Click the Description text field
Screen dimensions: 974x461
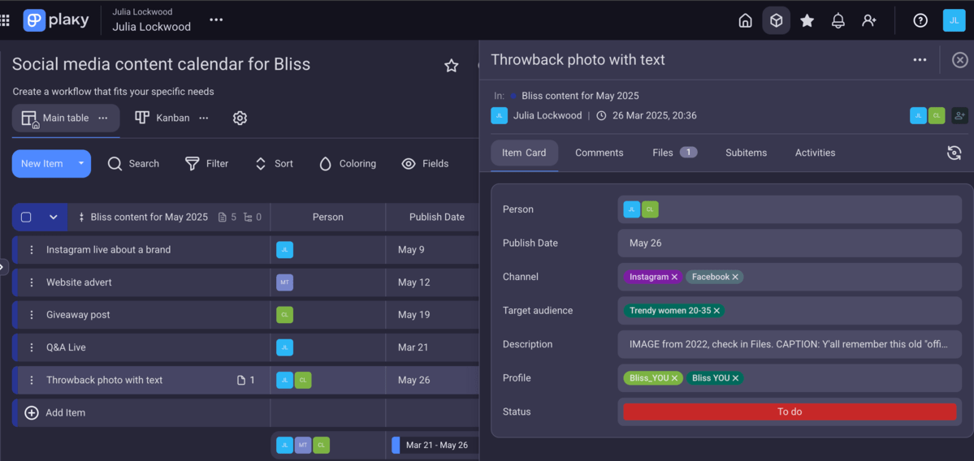(x=789, y=344)
